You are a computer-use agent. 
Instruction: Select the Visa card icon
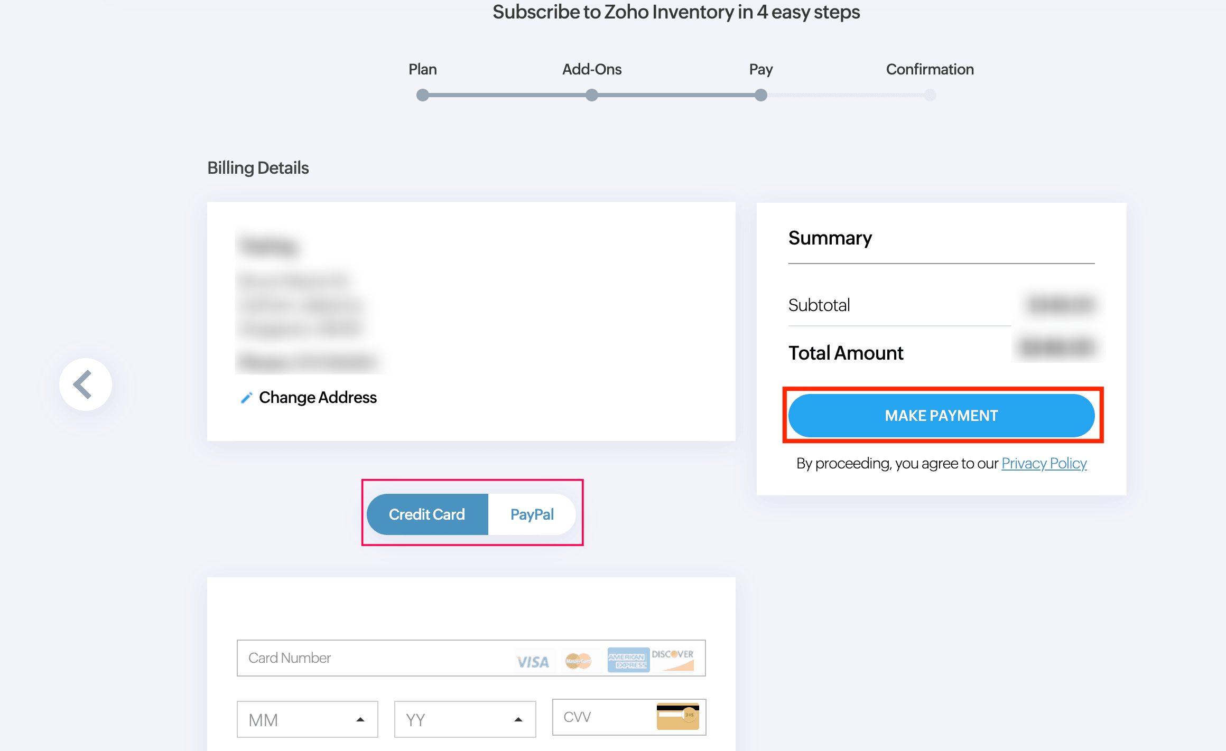[533, 661]
